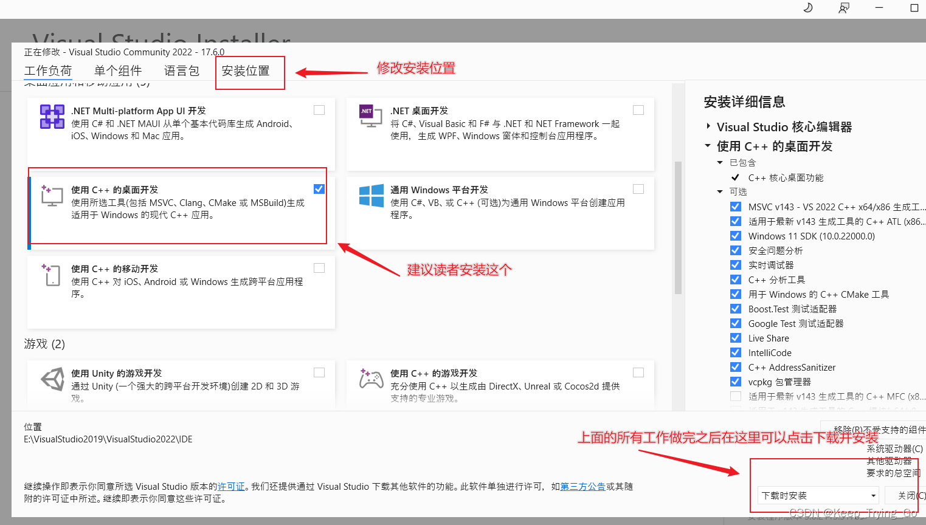Enable 使用 C++ 的移动开发 checkbox

(x=319, y=268)
